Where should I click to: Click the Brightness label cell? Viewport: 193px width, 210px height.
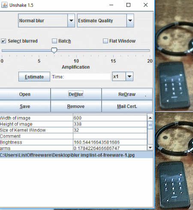click(x=36, y=142)
